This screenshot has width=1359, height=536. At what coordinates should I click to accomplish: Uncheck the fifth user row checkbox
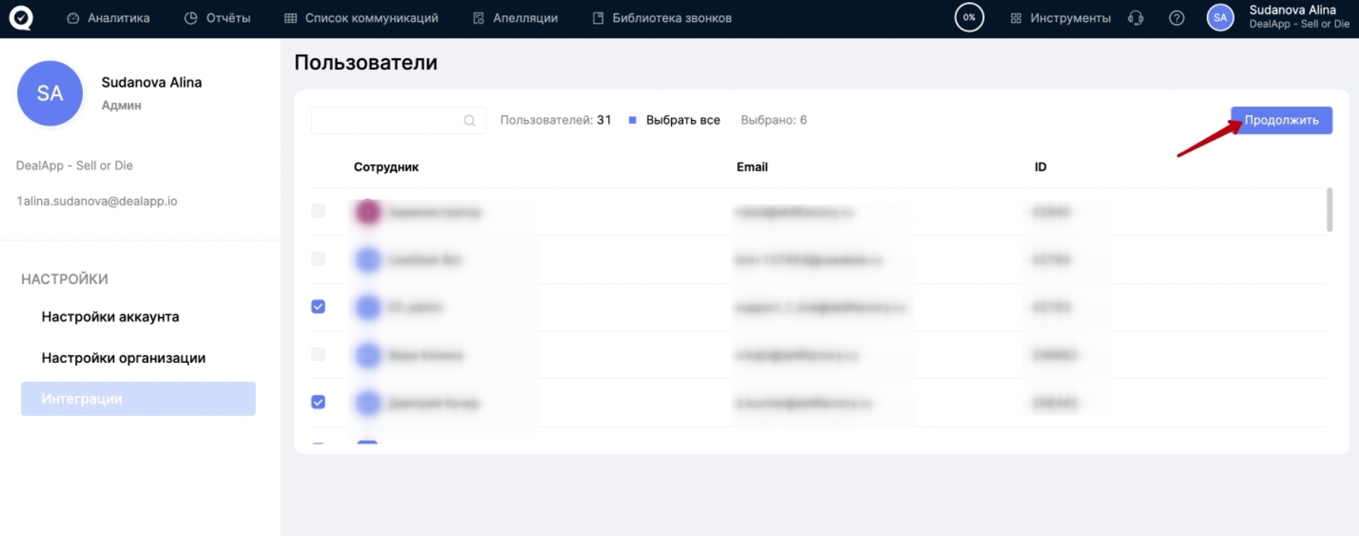point(318,402)
